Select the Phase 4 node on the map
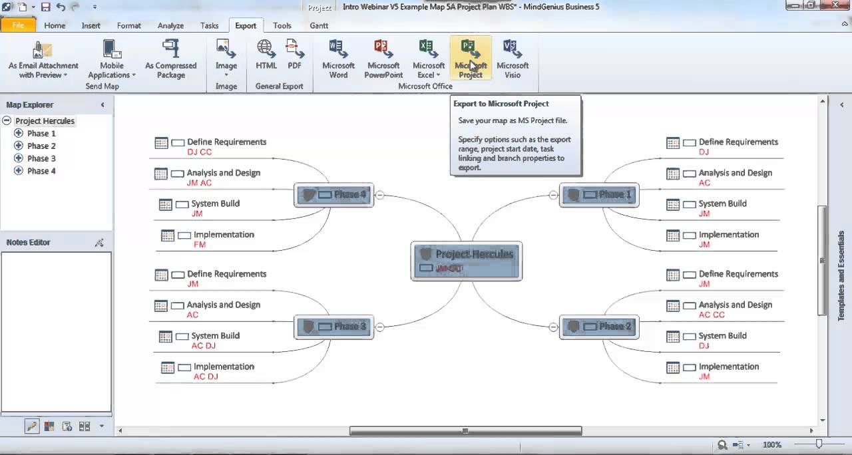852x455 pixels. pos(333,195)
